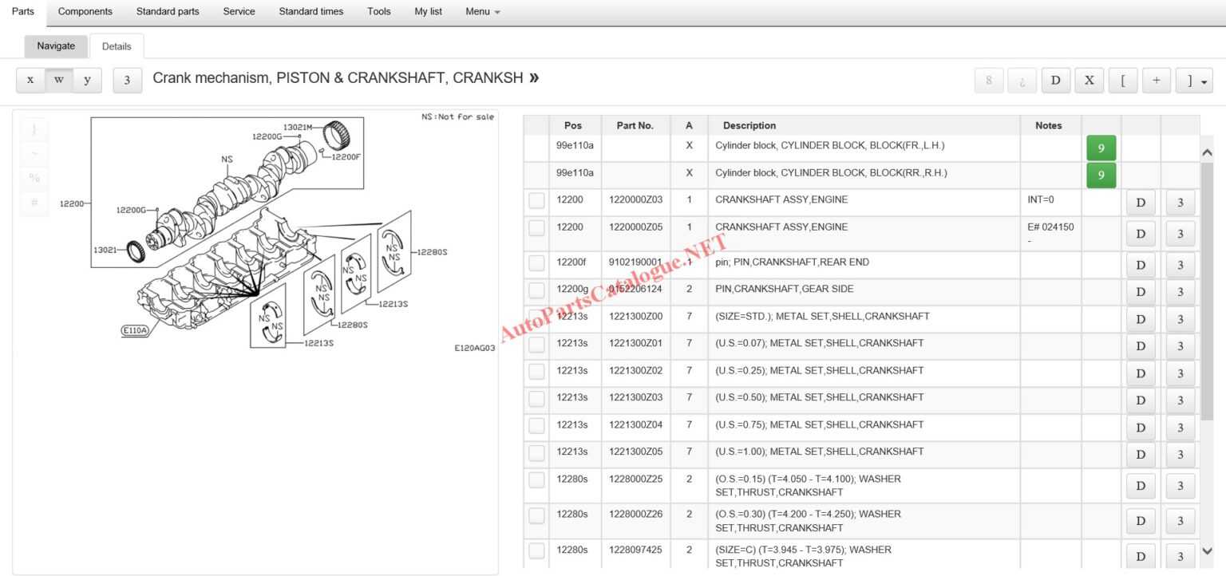
Task: Switch to the Navigate tab
Action: [56, 46]
